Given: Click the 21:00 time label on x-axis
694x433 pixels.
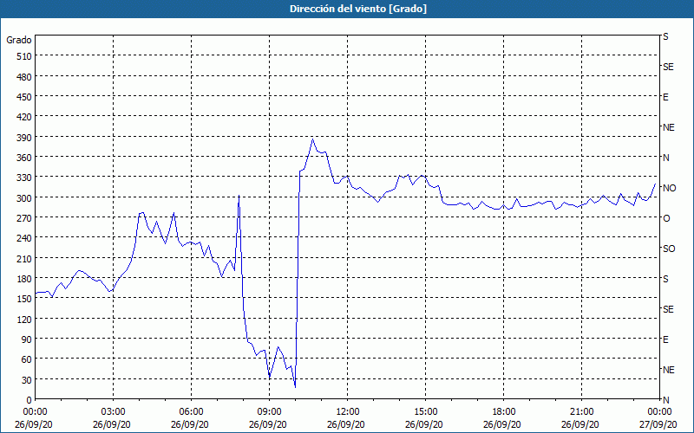Looking at the screenshot, I should [581, 412].
